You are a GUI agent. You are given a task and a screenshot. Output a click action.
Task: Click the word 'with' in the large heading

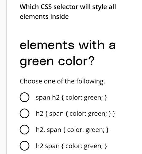pos(92,45)
